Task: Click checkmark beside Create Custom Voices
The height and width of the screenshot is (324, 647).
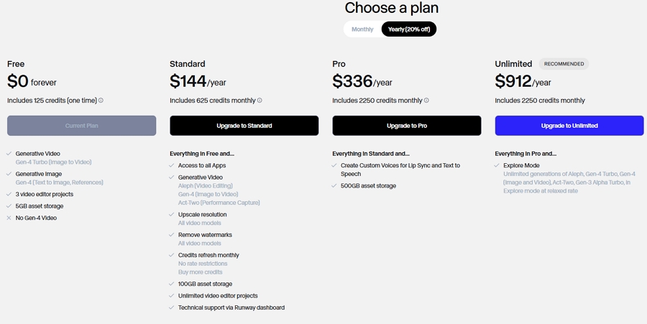Action: 334,166
